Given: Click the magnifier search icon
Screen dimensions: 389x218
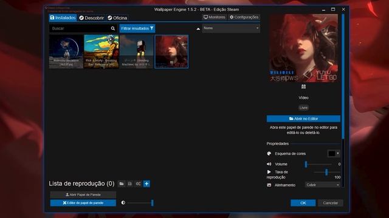Looking at the screenshot, I should coord(113,28).
